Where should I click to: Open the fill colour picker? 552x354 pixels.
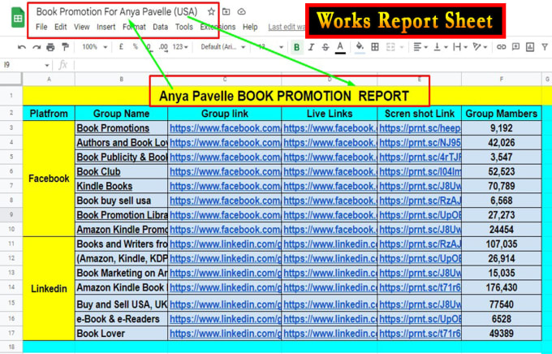360,47
